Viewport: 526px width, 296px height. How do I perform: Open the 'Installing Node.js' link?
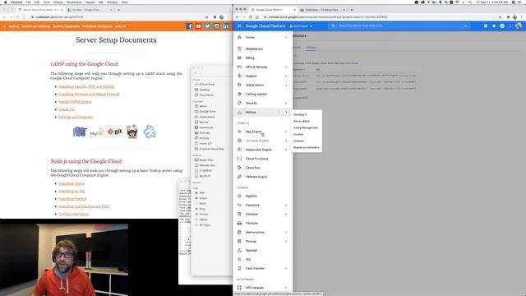click(x=72, y=199)
